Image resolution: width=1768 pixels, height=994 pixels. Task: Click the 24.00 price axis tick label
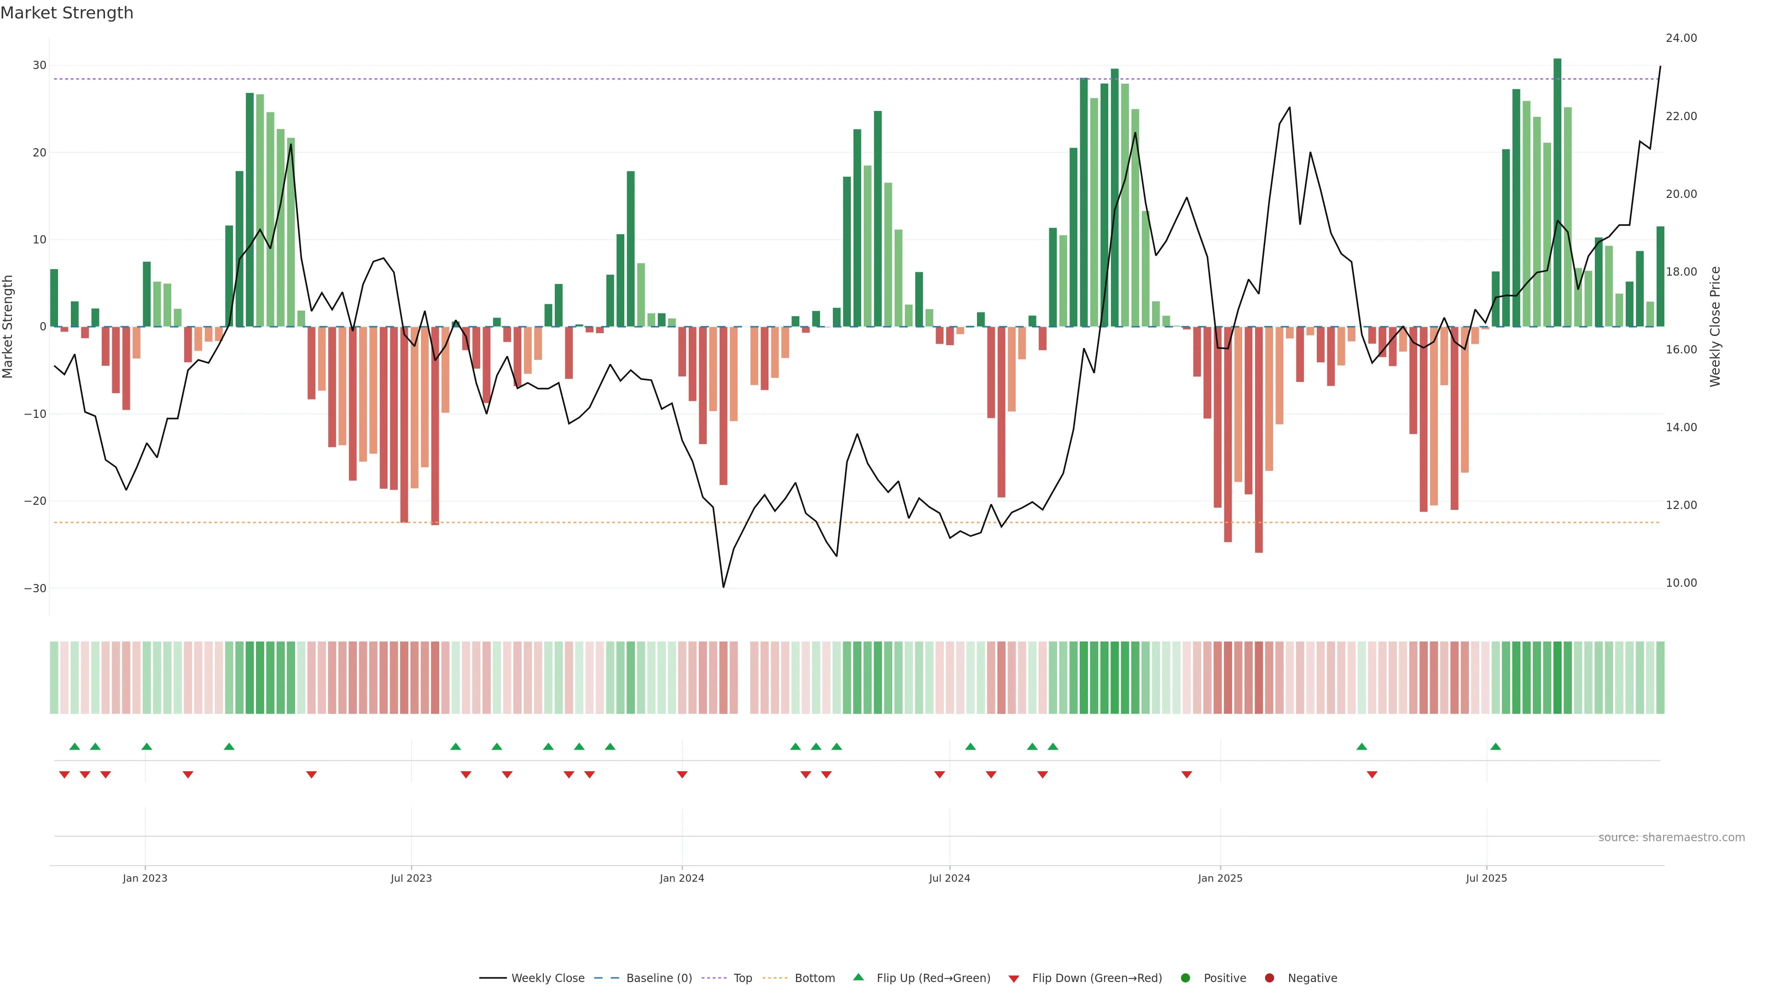(1681, 38)
